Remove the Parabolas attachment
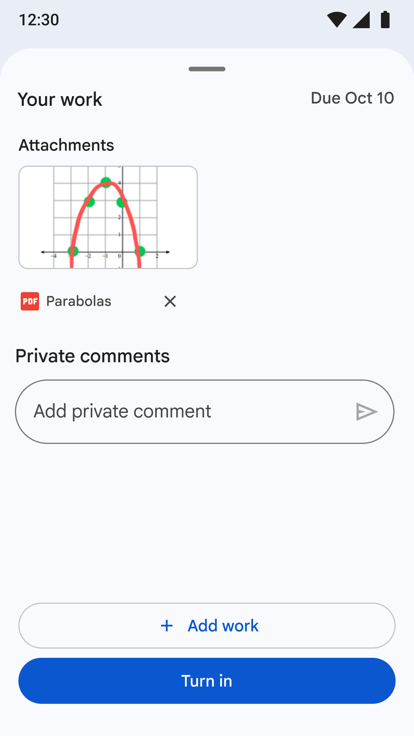 (x=170, y=301)
